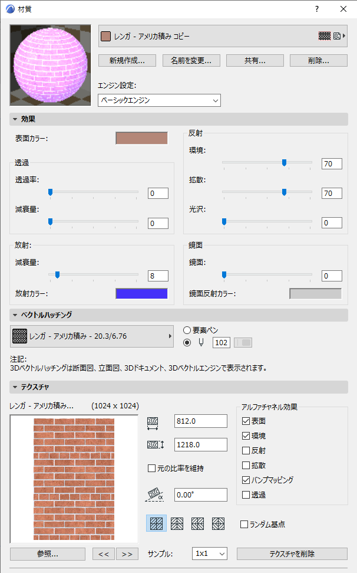The image size is (357, 573).
Task: Click the vector hatching brick pattern icon
Action: (x=19, y=336)
